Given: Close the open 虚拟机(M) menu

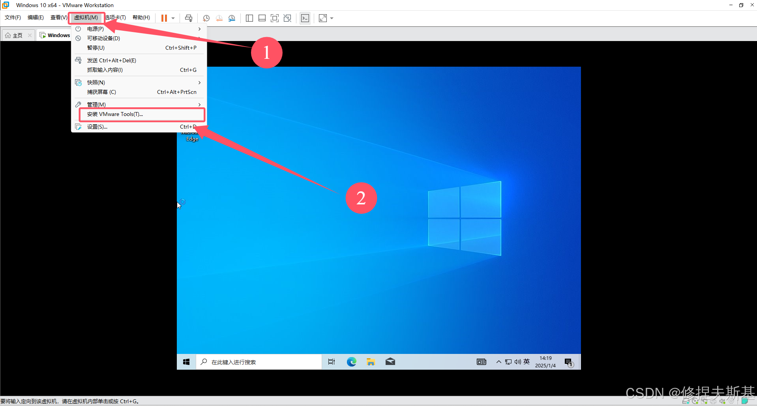Looking at the screenshot, I should (86, 18).
